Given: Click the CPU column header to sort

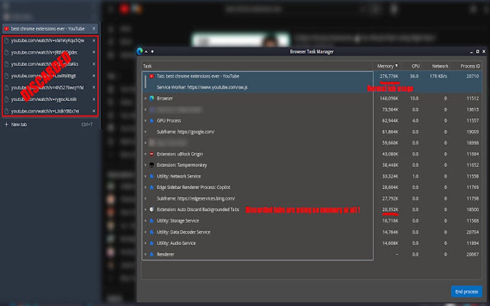Looking at the screenshot, I should pyautogui.click(x=415, y=66).
